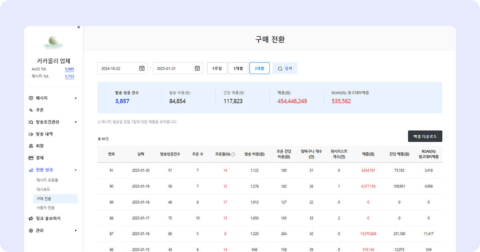
Task: Click the summary 발송 비용 value 84,854
Action: tap(177, 101)
